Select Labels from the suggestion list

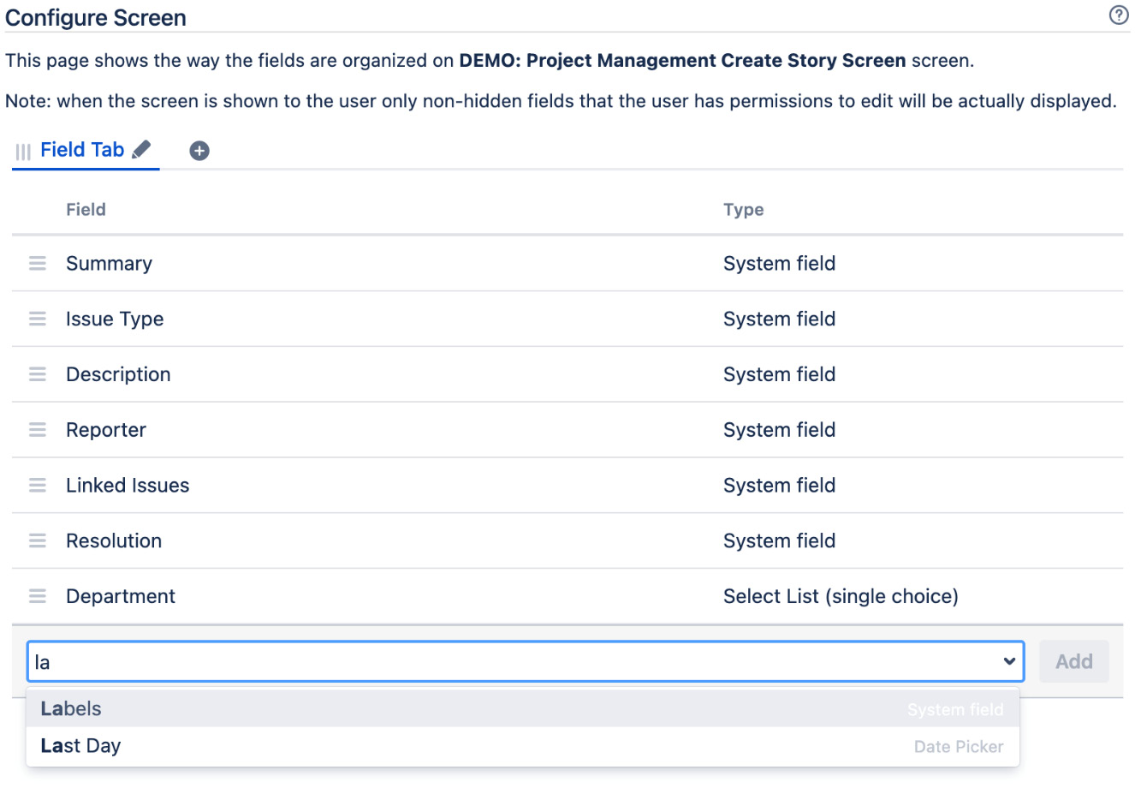point(71,709)
